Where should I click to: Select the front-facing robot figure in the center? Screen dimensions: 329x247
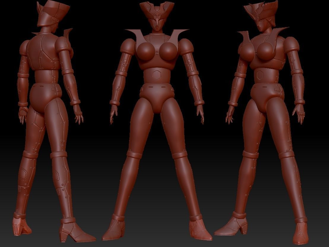157,121
